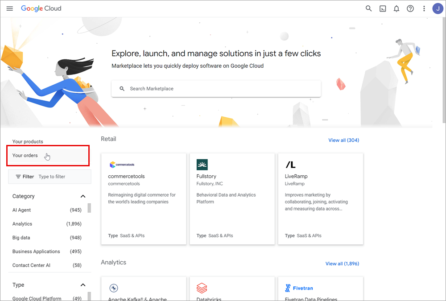Open the commercetools product card

click(x=143, y=198)
